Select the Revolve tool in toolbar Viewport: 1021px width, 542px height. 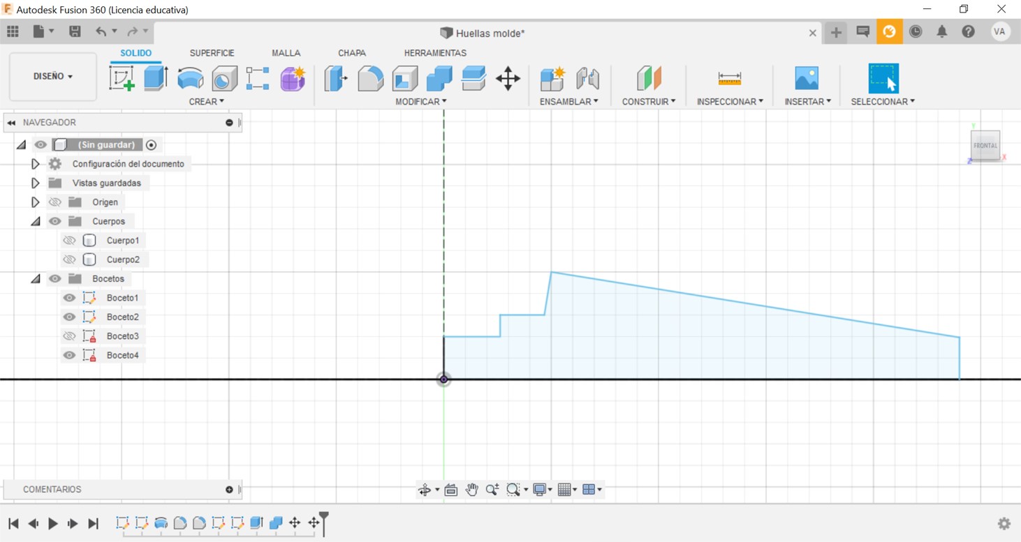(x=190, y=78)
